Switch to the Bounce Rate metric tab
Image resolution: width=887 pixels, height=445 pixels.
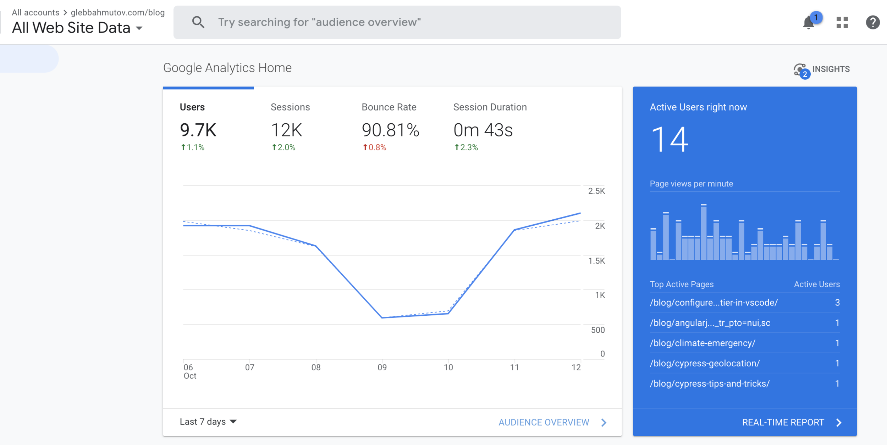pyautogui.click(x=389, y=107)
